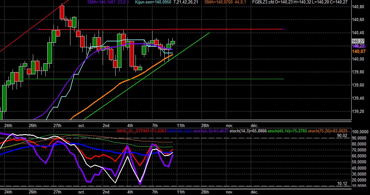The height and width of the screenshot is (195, 370).
Task: Click 24th on the price chart date axis
Action: coord(8,125)
